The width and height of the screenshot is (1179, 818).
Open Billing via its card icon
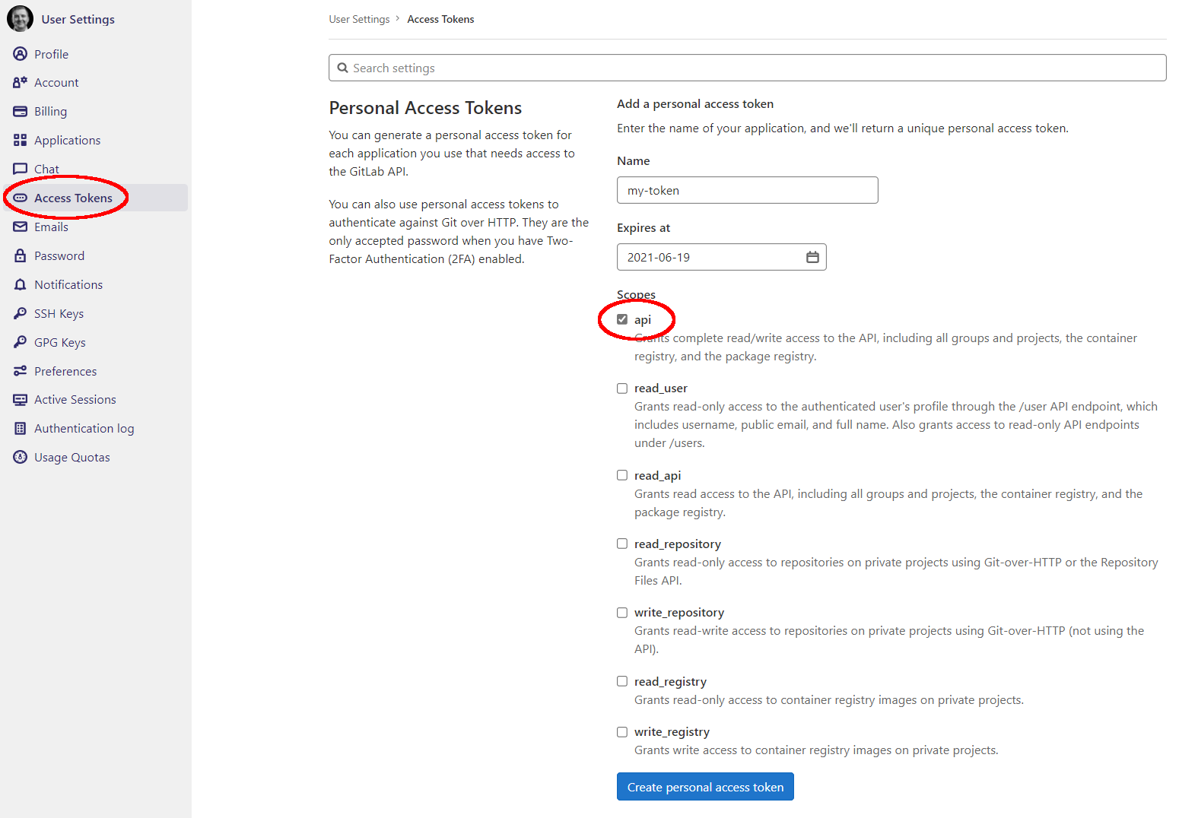(x=20, y=111)
